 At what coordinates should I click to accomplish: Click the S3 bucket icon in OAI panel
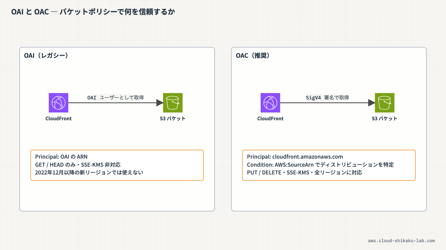[x=173, y=103]
